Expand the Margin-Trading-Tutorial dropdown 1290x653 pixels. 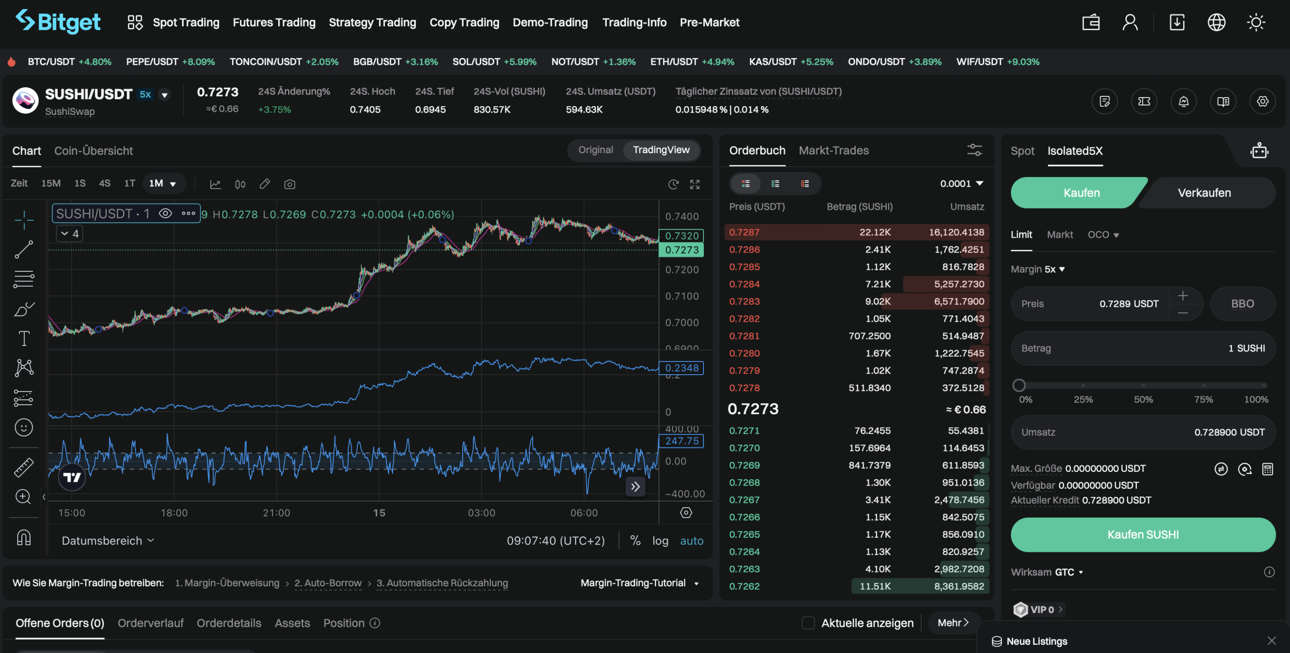pos(639,583)
